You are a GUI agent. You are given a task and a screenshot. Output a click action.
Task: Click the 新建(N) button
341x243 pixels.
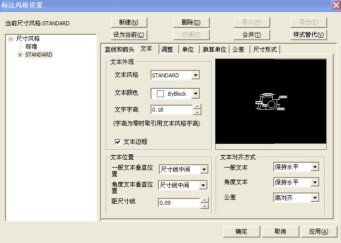129,22
